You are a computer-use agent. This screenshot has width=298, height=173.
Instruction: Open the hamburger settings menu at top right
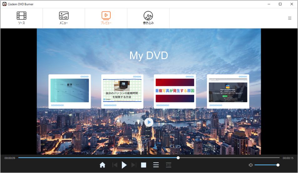(x=290, y=18)
